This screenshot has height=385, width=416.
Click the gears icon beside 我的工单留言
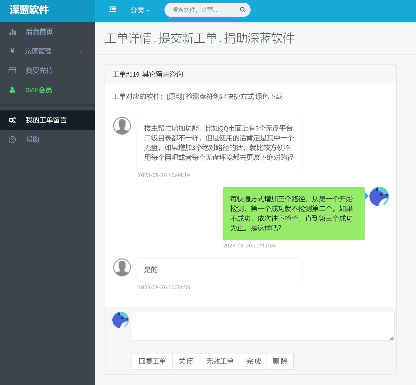pyautogui.click(x=12, y=120)
